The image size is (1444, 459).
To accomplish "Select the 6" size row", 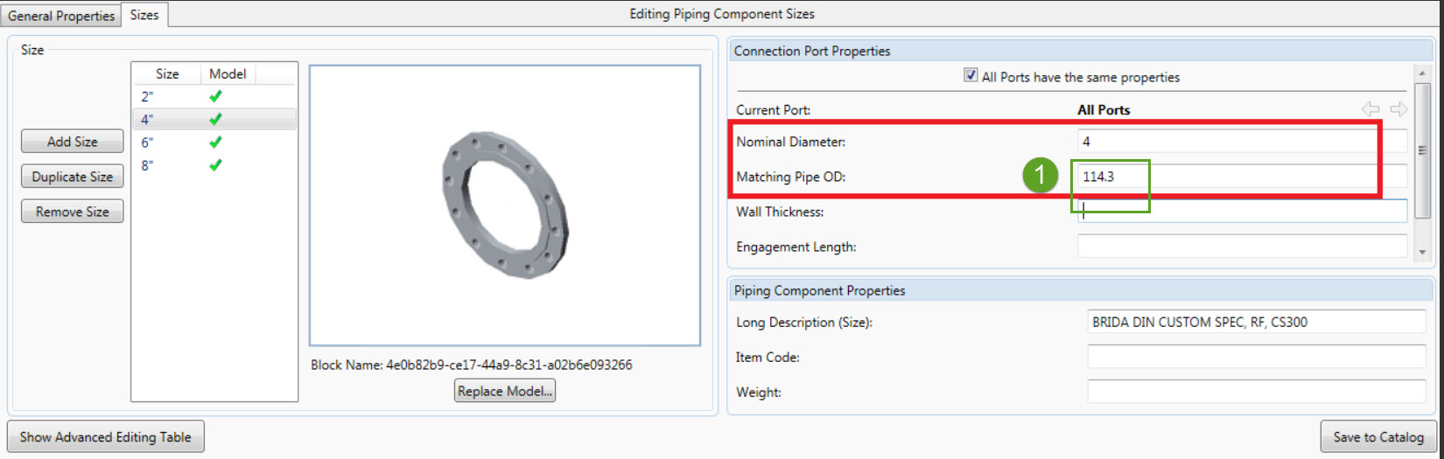I will [x=214, y=142].
